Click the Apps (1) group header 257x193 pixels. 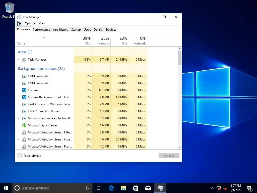click(x=25, y=52)
